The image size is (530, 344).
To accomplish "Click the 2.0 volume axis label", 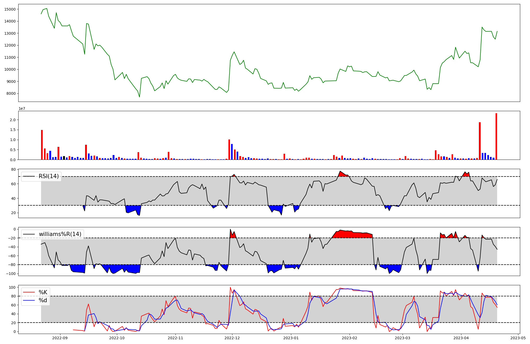I will [13, 120].
